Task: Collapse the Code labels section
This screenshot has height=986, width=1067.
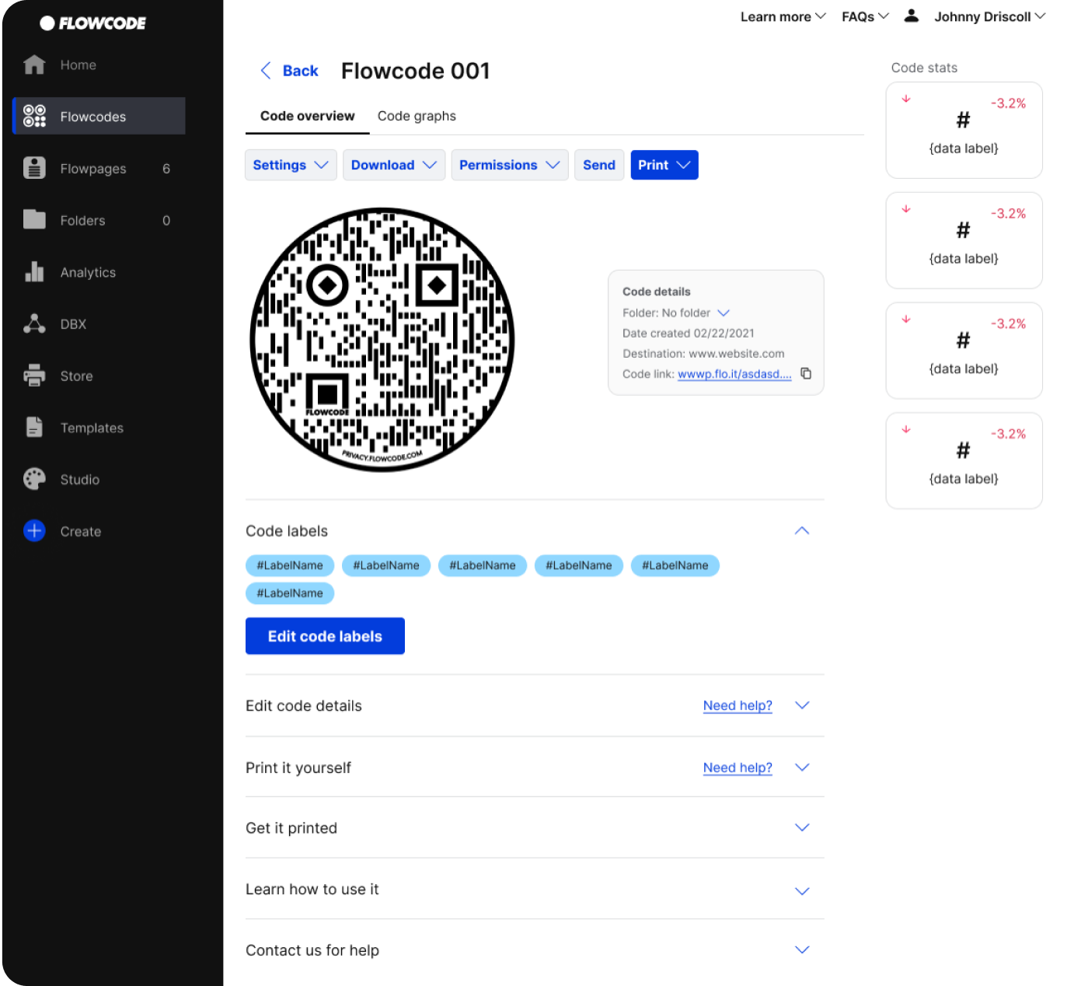Action: (x=802, y=531)
